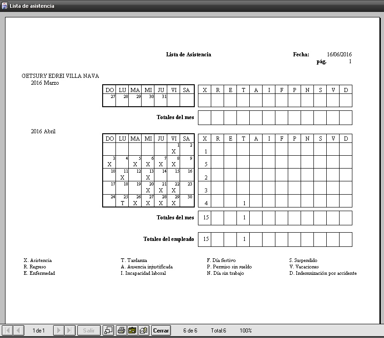Click the report date 16/06/2016
The image size is (384, 338).
point(339,55)
